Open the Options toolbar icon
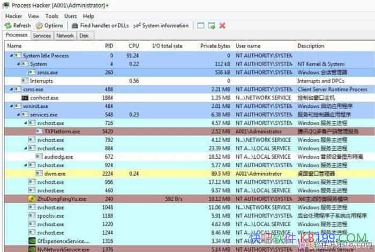 pyautogui.click(x=39, y=26)
